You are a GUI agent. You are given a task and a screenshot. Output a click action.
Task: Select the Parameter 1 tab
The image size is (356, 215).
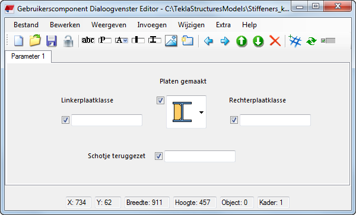[28, 56]
